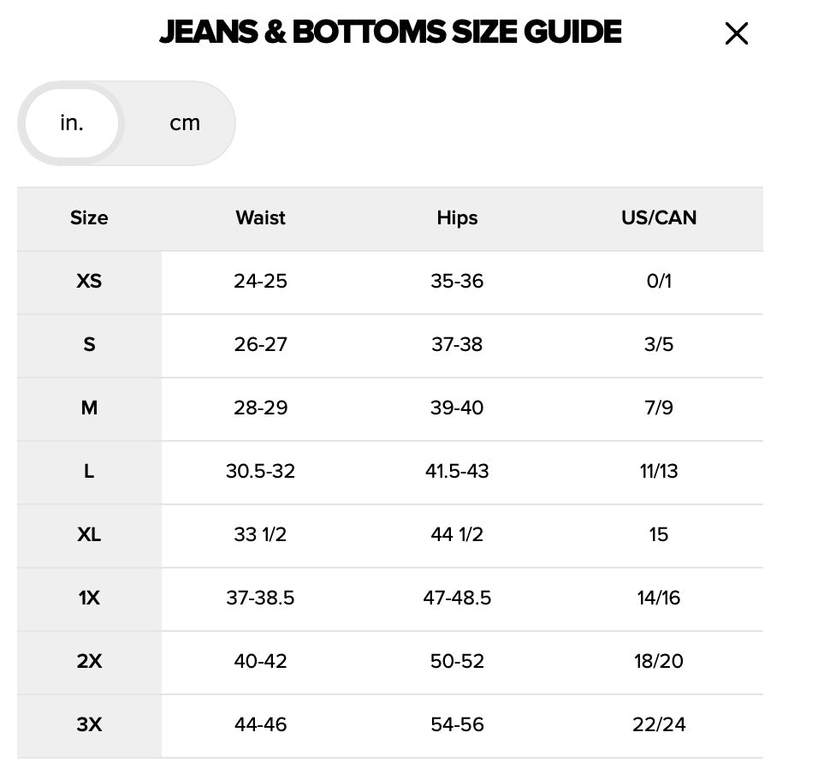This screenshot has width=818, height=780.
Task: Click the Hips column header
Action: tap(457, 218)
